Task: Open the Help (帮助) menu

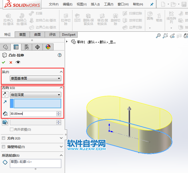Action: pyautogui.click(x=138, y=4)
